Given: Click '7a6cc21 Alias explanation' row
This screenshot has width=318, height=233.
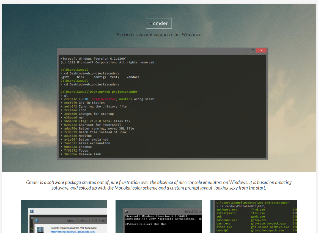Looking at the screenshot, I should 85,143.
